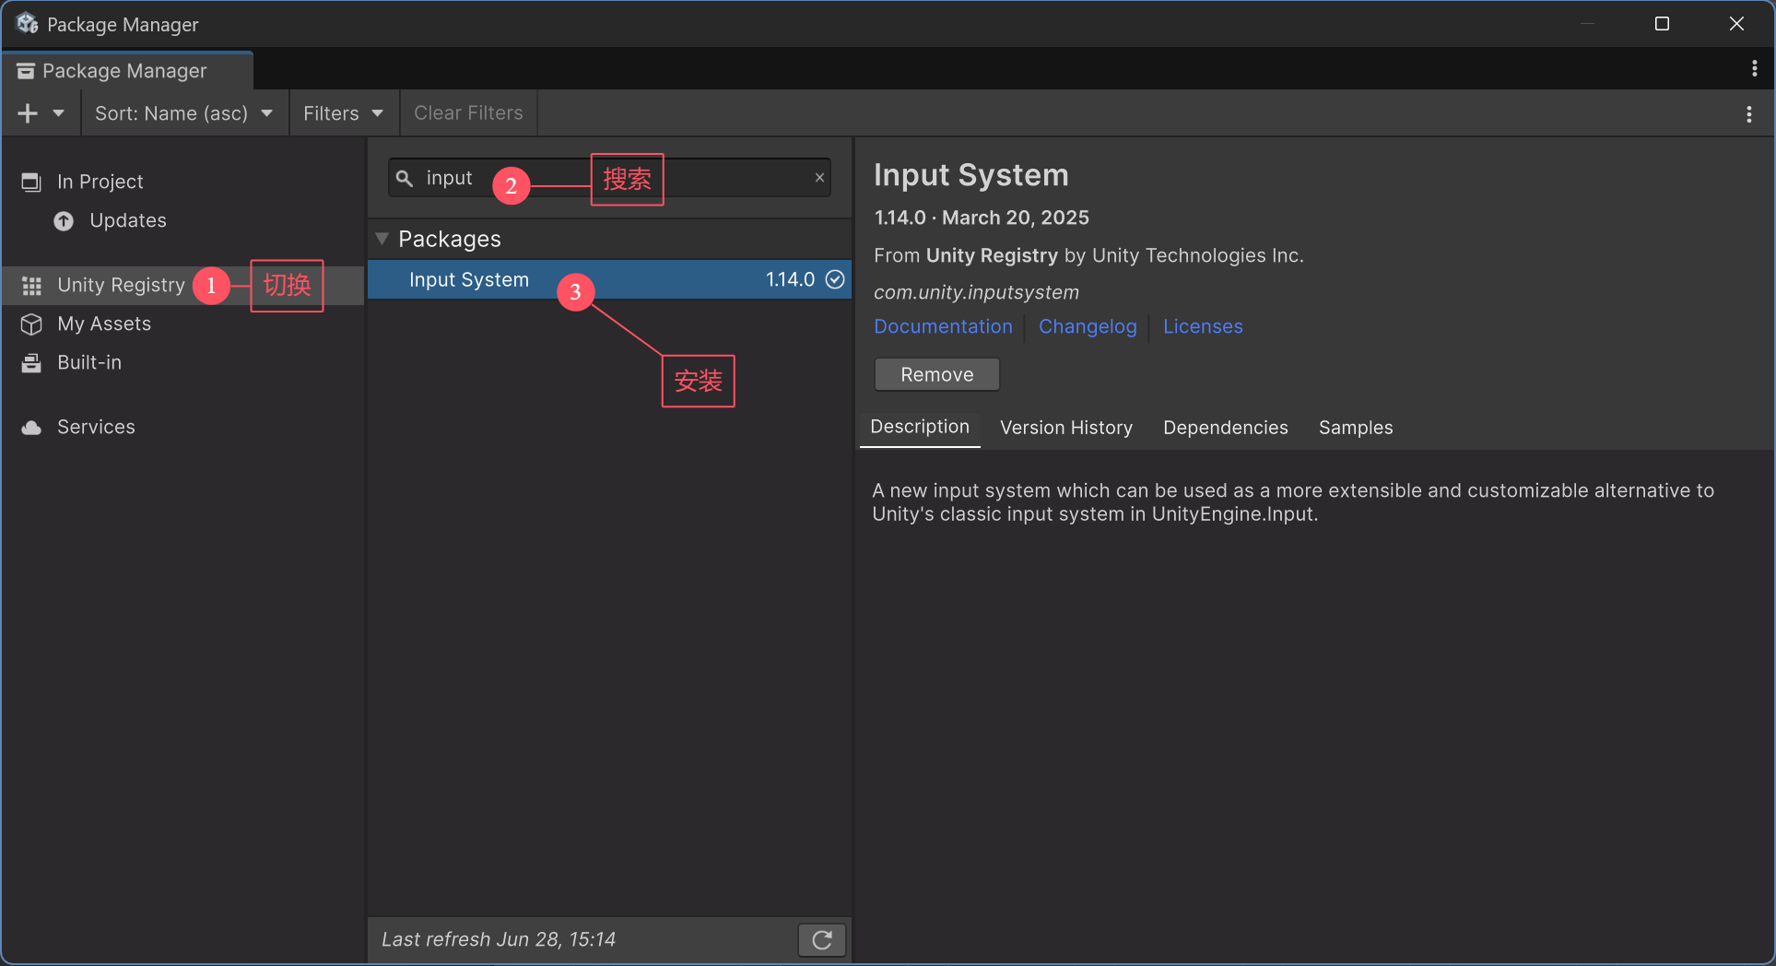Open the Licenses link
Screen dimensions: 1776x966
(1203, 326)
